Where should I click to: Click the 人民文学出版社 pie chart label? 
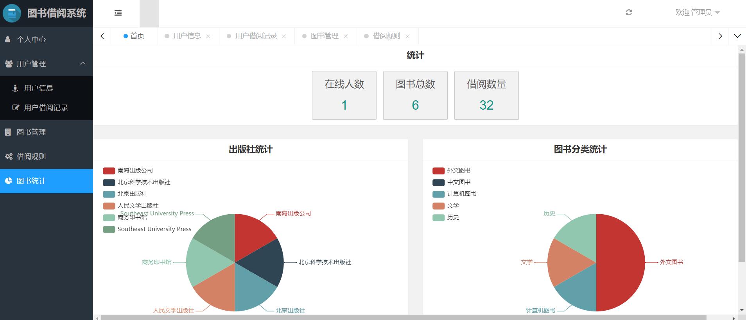coord(174,311)
